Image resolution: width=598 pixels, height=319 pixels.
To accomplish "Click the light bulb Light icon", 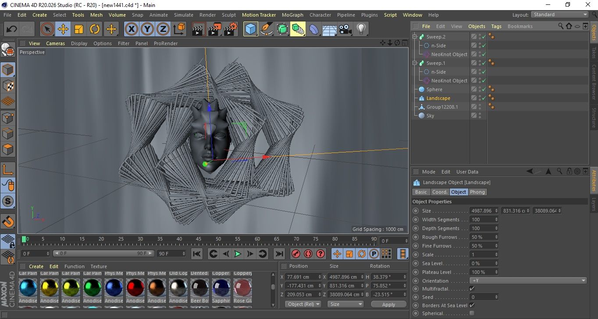I will [361, 29].
